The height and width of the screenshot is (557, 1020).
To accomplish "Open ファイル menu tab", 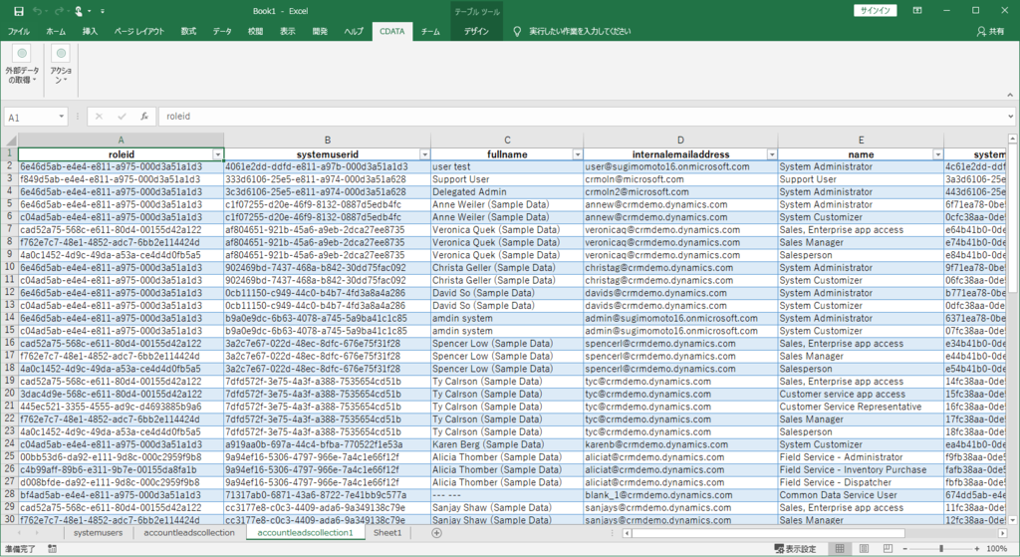I will (18, 31).
